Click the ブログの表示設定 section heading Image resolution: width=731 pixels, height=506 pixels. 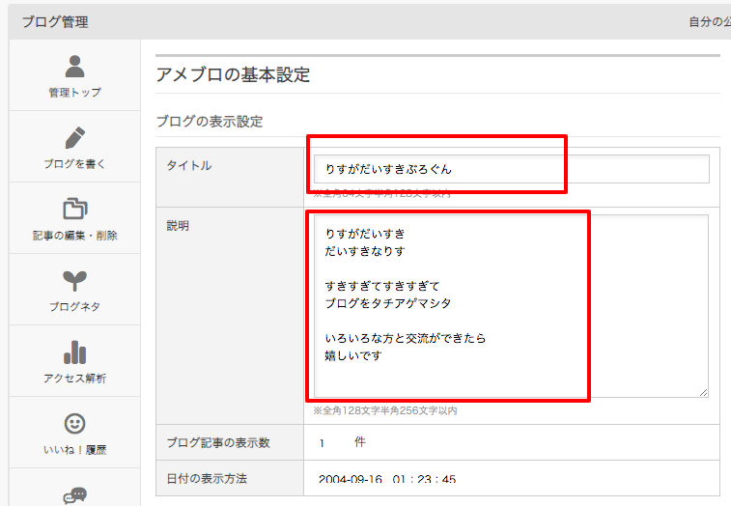click(x=210, y=122)
